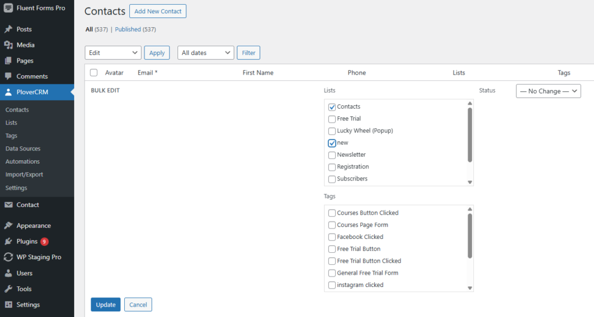Open the Edit bulk actions dropdown
Image resolution: width=594 pixels, height=317 pixels.
coord(113,53)
